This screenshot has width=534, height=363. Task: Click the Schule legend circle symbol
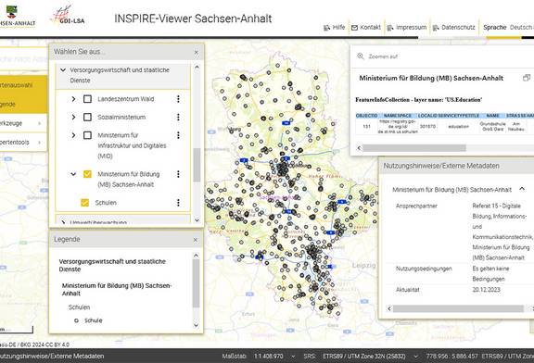coord(76,320)
